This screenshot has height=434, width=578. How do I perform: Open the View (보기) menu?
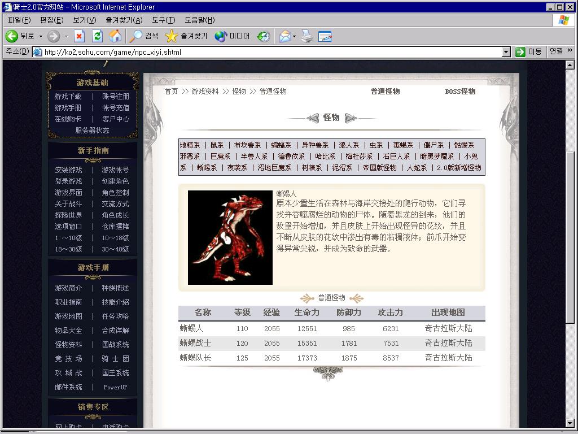tap(85, 20)
